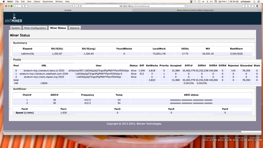This screenshot has width=263, height=148.
Task: Open the Miner Configuration tab
Action: (x=35, y=28)
